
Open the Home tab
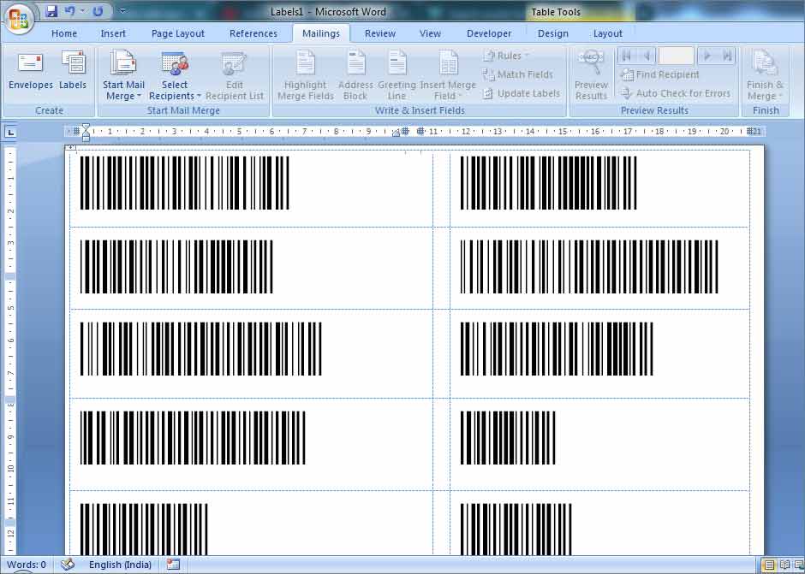(64, 34)
